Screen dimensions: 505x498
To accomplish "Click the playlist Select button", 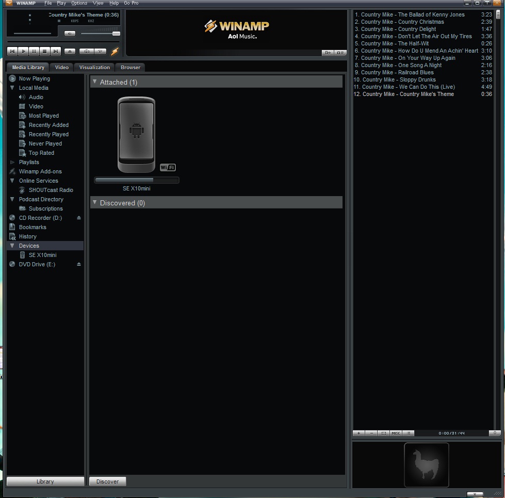I will point(384,433).
